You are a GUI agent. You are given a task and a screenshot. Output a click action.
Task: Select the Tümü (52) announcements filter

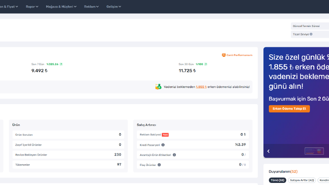278,180
